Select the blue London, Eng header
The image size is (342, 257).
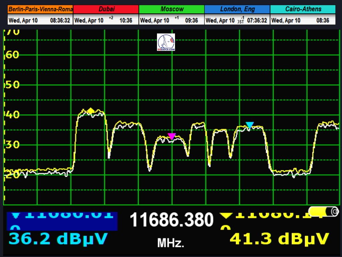tap(237, 9)
